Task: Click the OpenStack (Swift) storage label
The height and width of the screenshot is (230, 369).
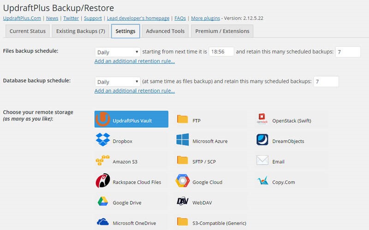Action: [292, 121]
